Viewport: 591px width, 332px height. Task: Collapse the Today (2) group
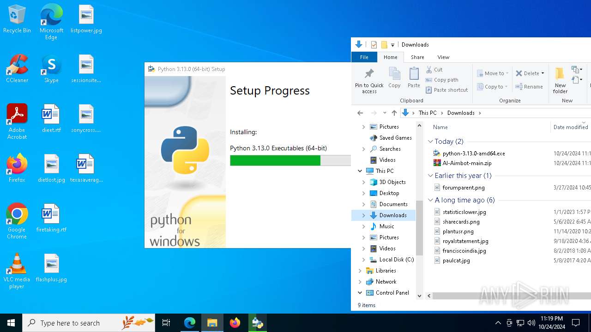[x=430, y=142]
